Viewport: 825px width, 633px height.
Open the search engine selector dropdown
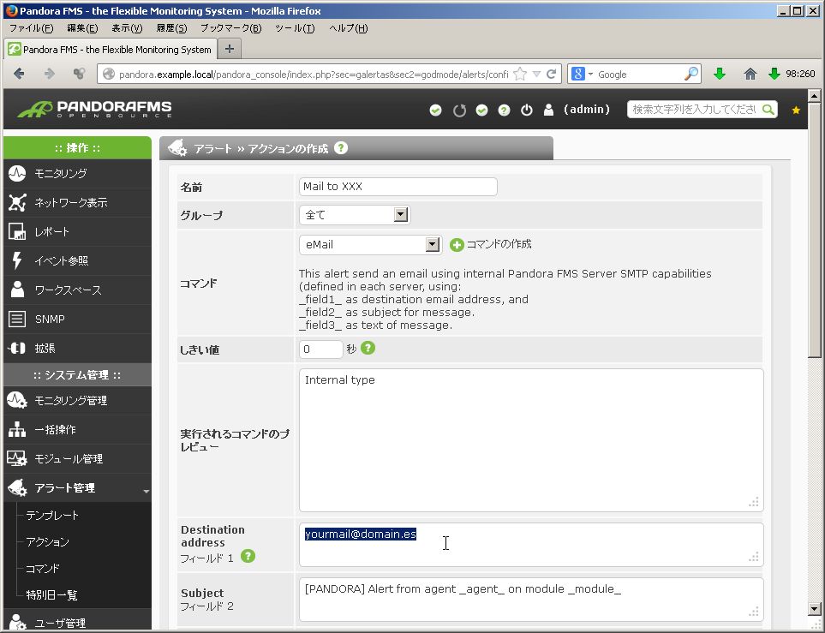[x=590, y=75]
